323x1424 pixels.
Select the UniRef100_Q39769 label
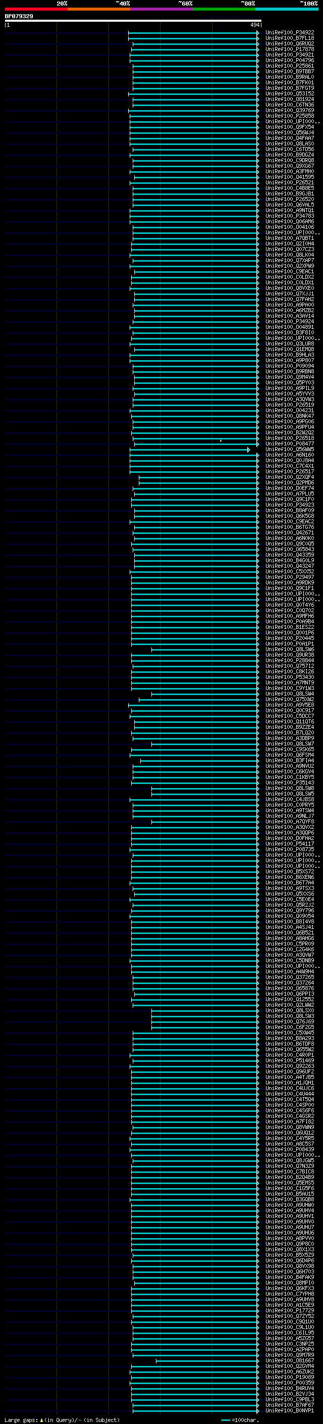pos(290,111)
